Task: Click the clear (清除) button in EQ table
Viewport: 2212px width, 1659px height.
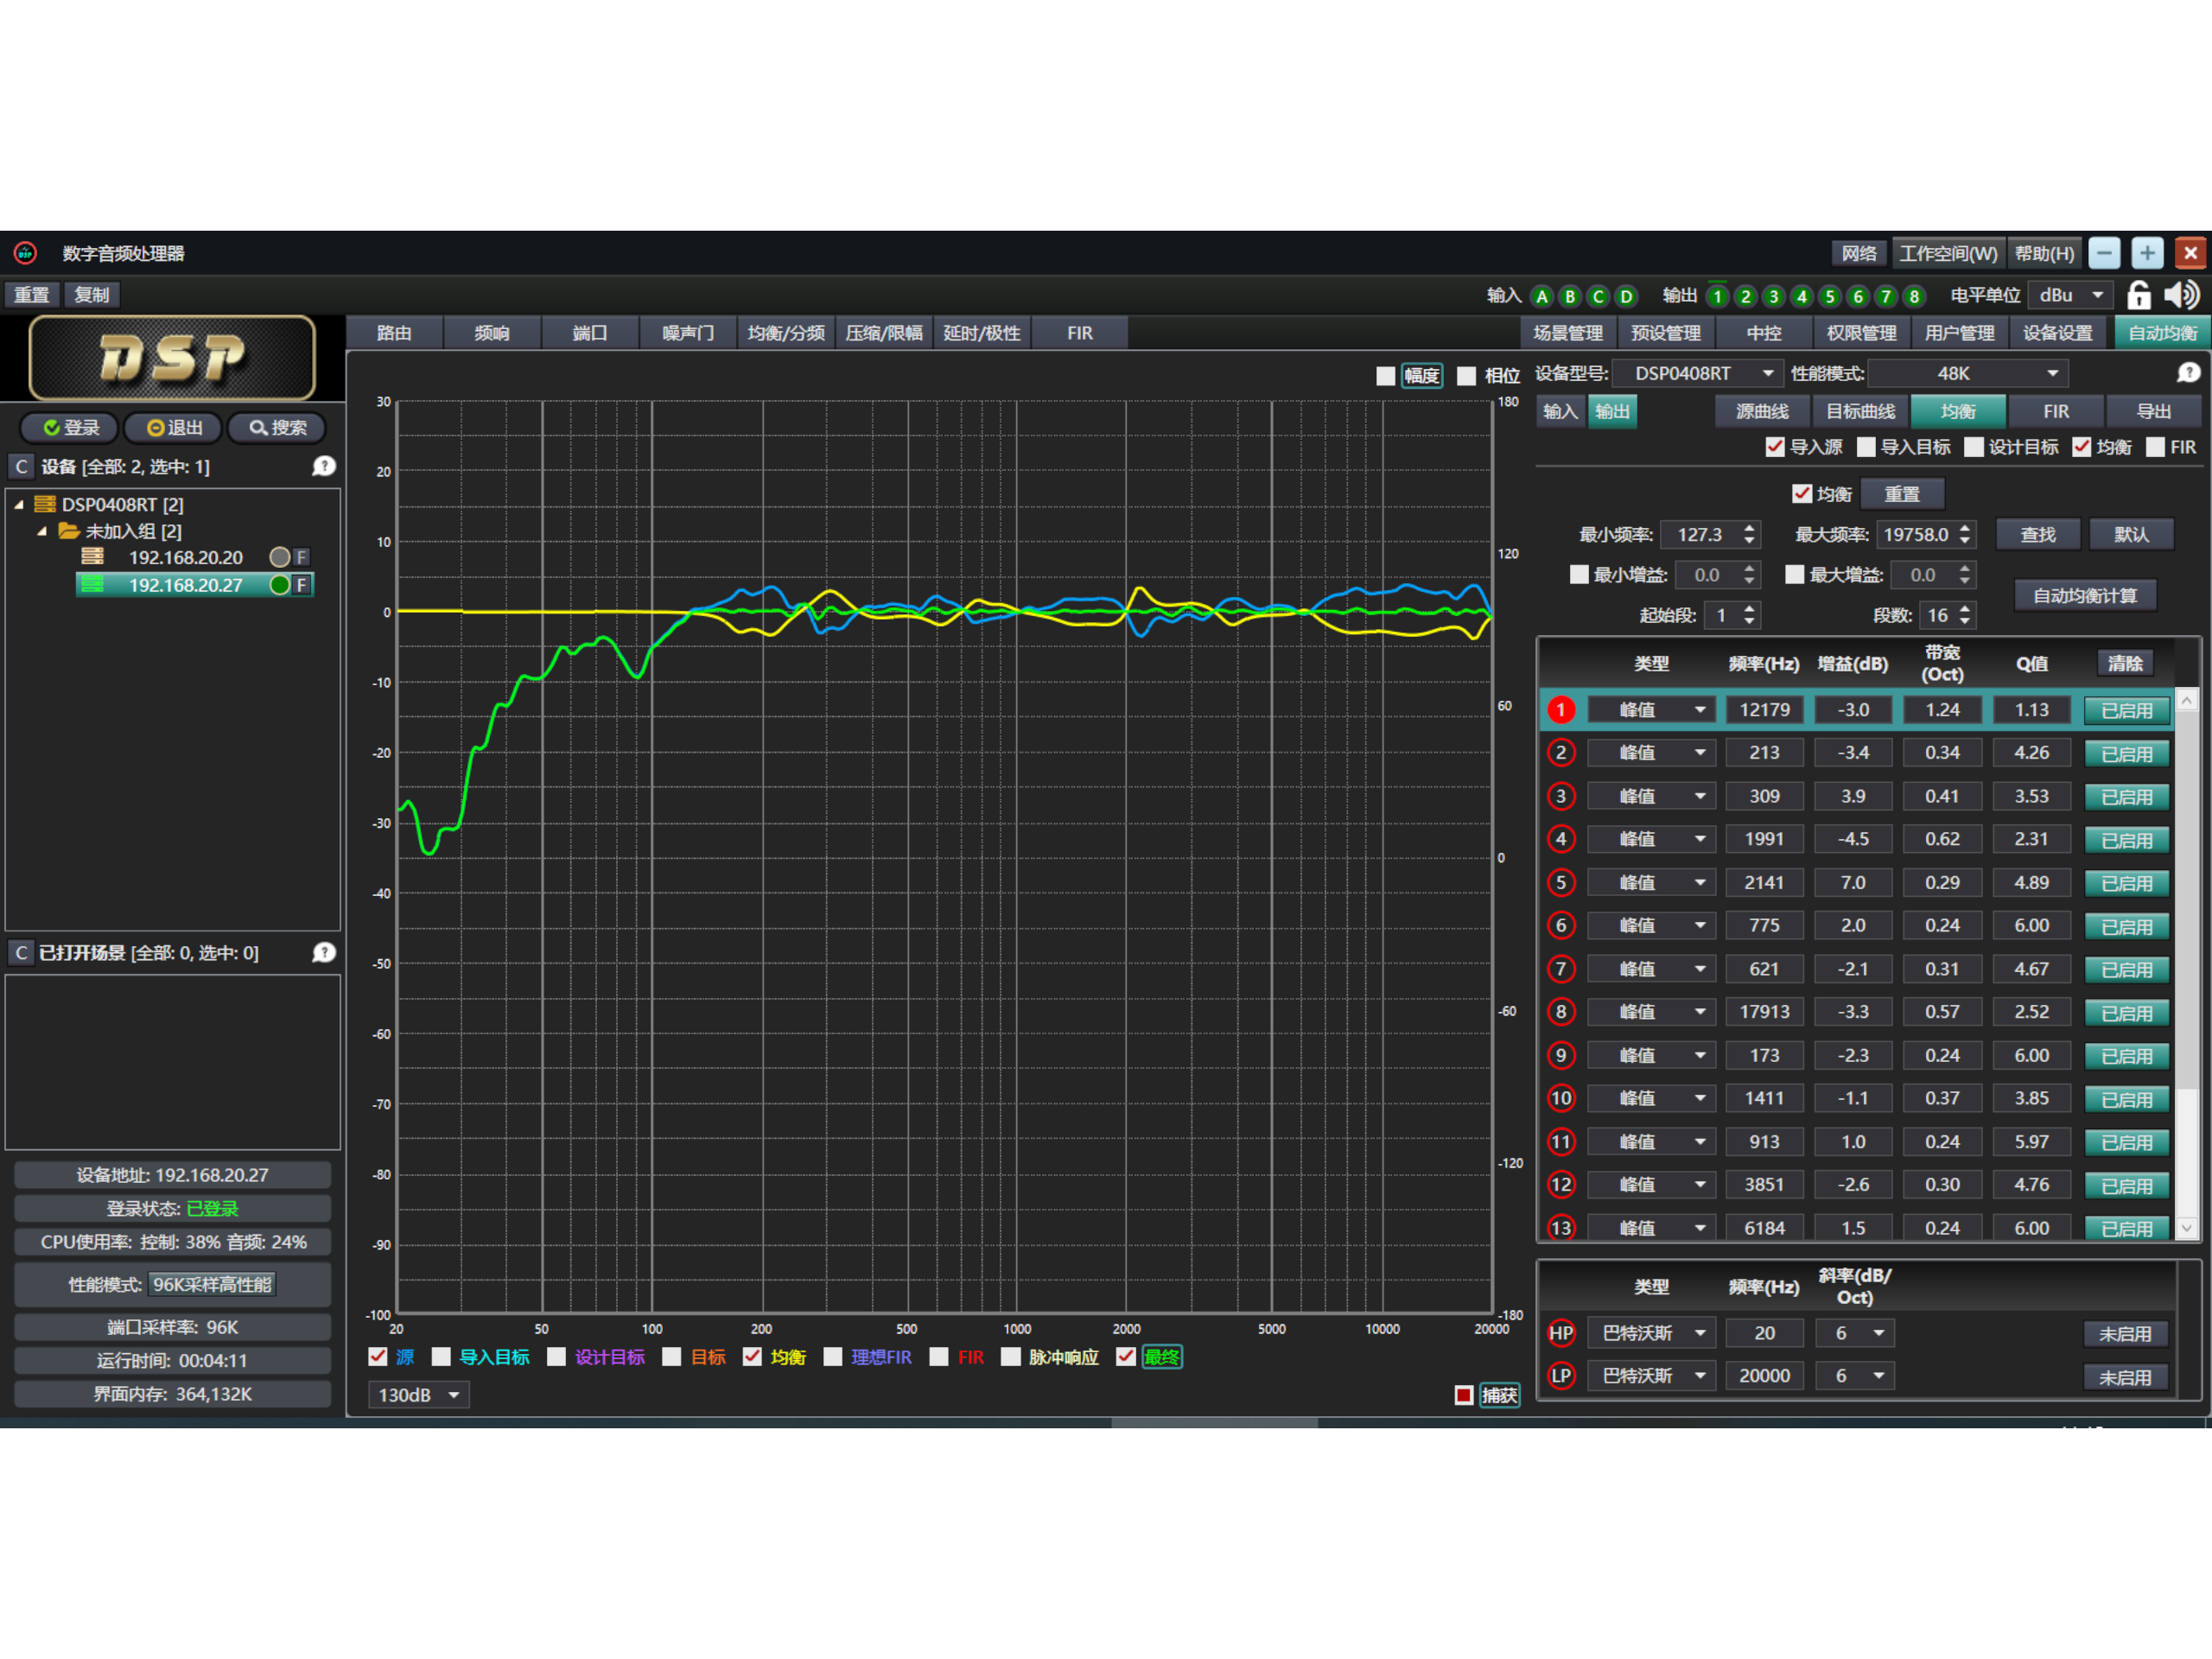Action: pyautogui.click(x=2125, y=664)
